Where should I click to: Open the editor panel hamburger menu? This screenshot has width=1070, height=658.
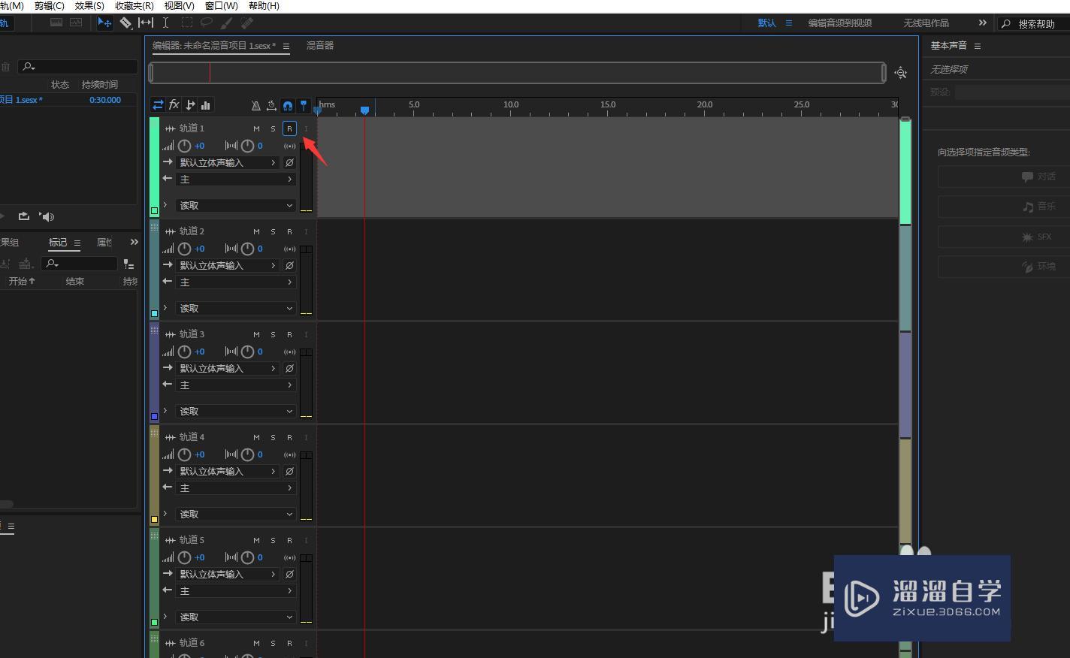tap(286, 46)
